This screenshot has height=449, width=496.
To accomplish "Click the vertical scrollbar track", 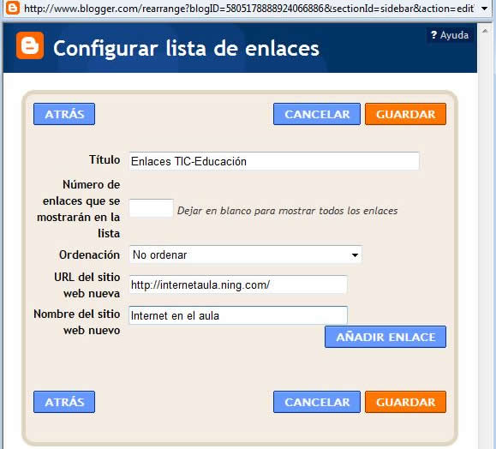I will point(485,241).
